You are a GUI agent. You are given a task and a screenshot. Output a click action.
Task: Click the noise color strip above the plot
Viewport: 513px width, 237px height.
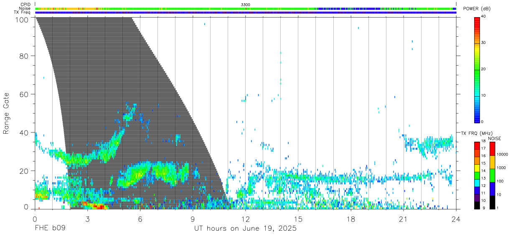(246, 8)
